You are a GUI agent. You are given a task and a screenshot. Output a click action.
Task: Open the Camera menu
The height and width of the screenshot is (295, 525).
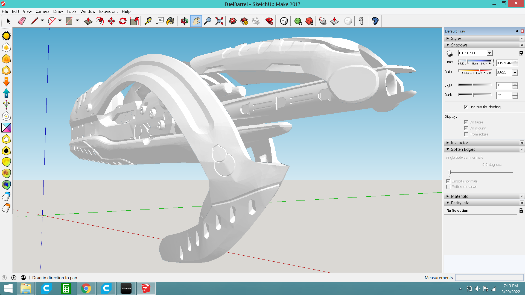pos(42,11)
